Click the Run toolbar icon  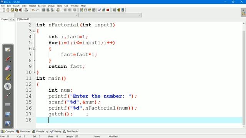tap(86, 10)
